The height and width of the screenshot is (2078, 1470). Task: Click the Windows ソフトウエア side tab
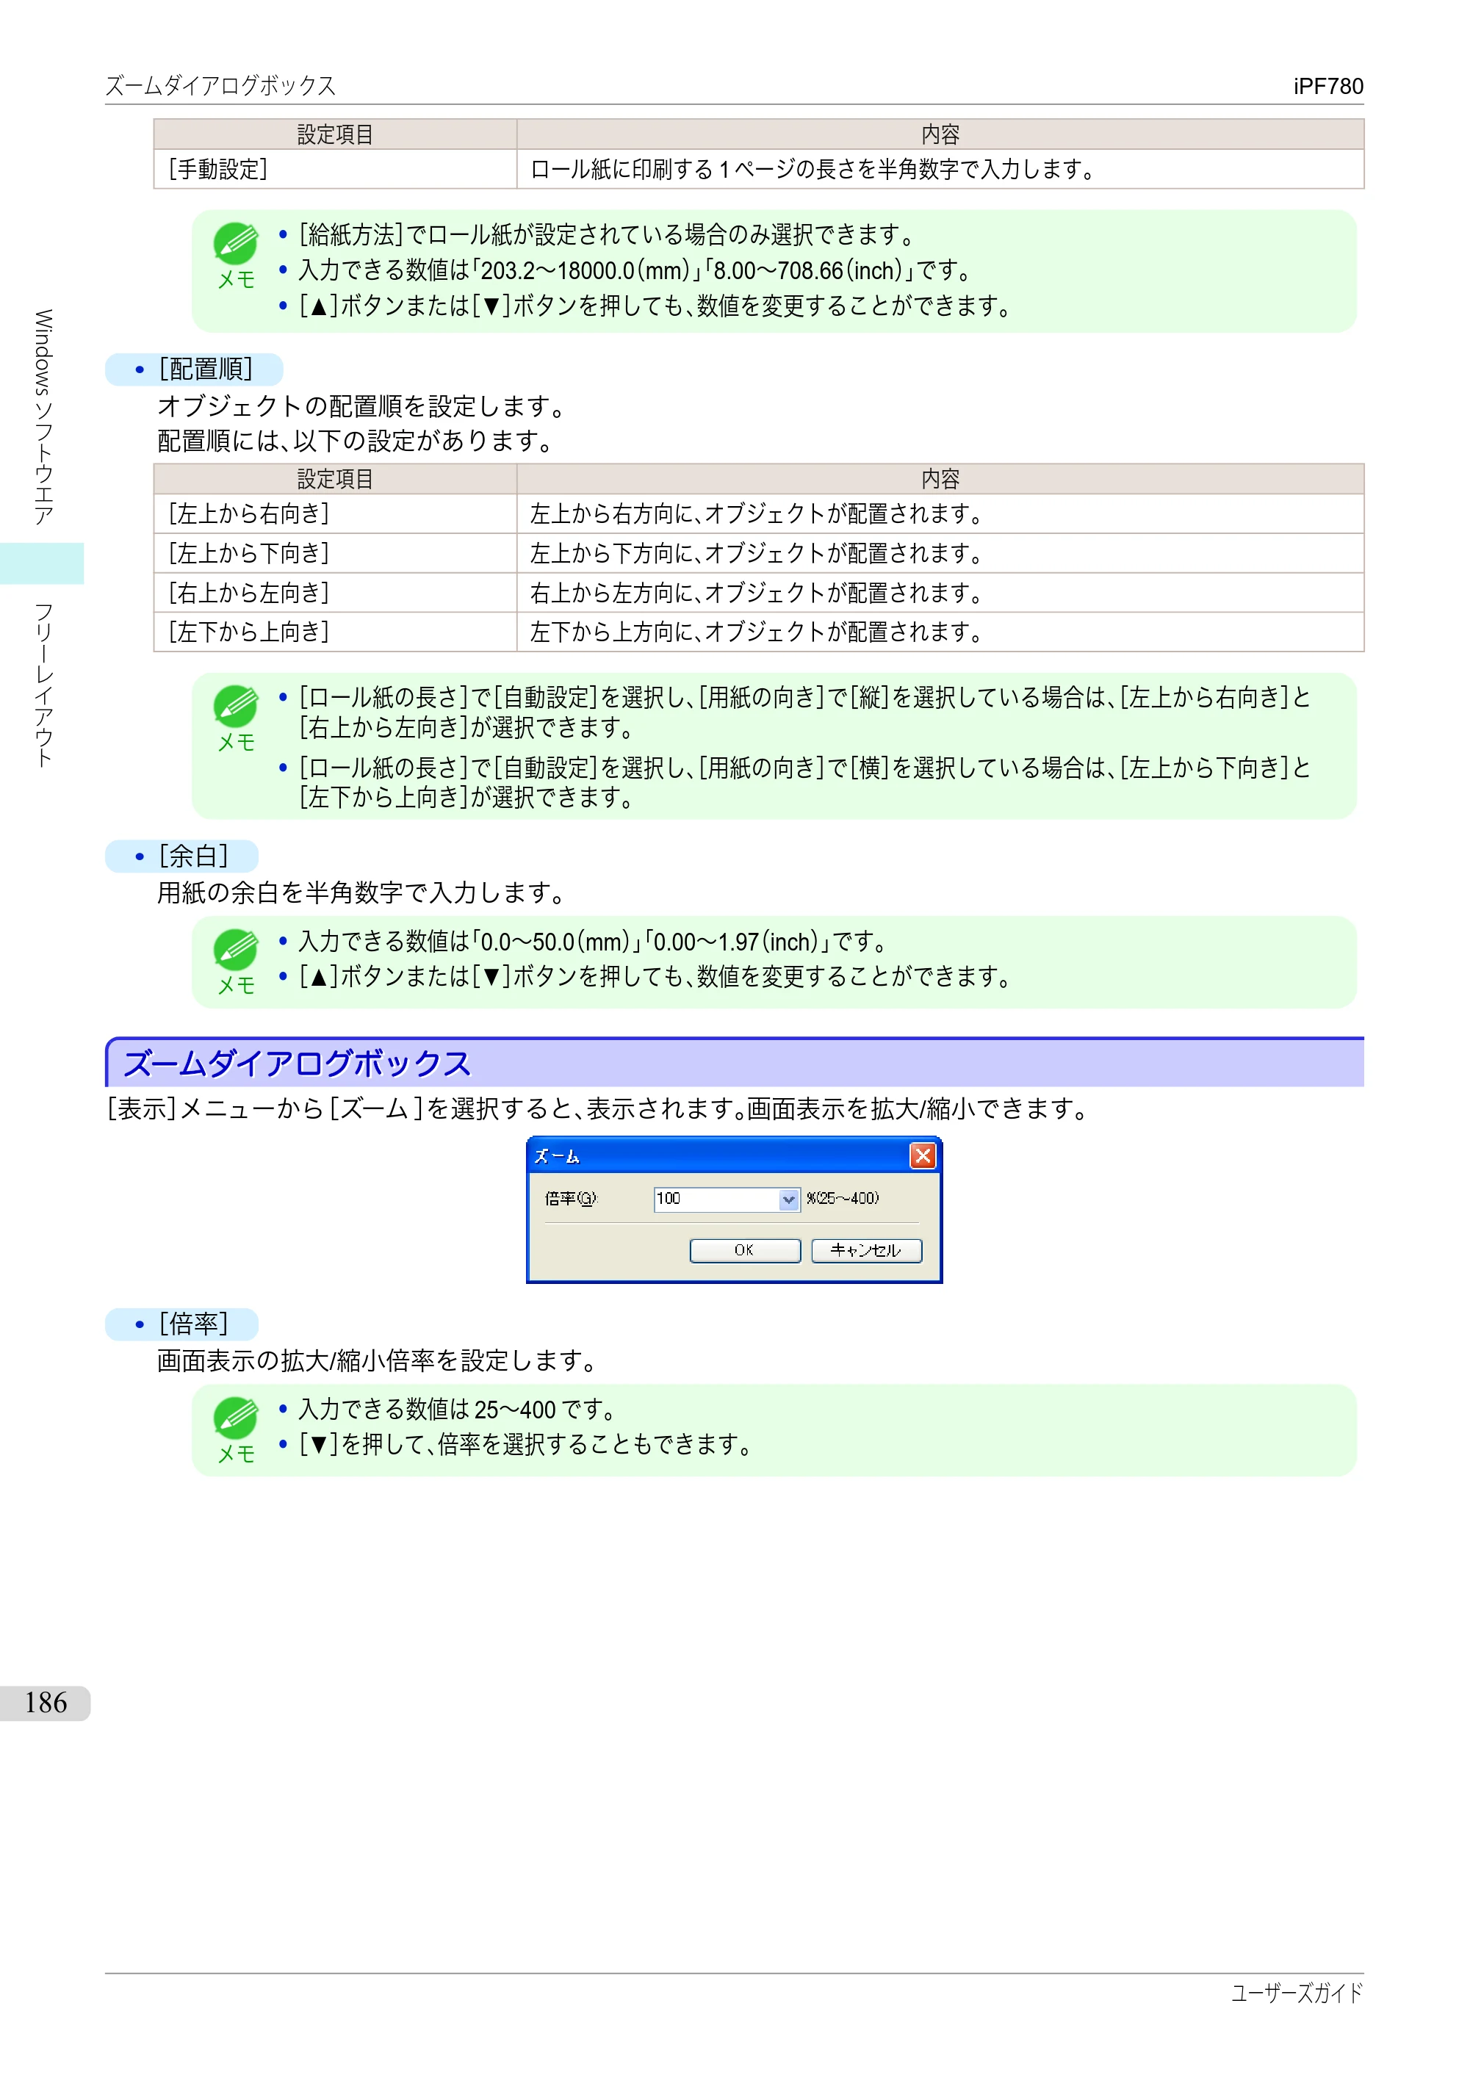(43, 417)
